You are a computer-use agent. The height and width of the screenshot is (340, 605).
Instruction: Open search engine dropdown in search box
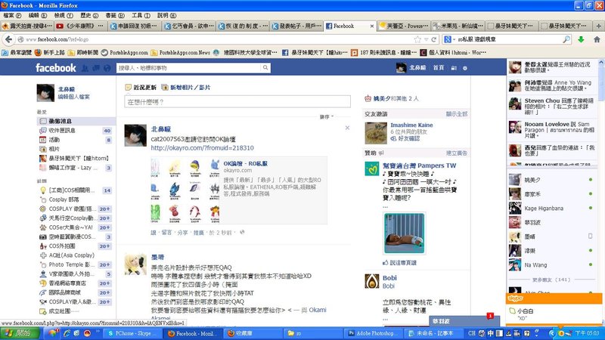pyautogui.click(x=449, y=39)
